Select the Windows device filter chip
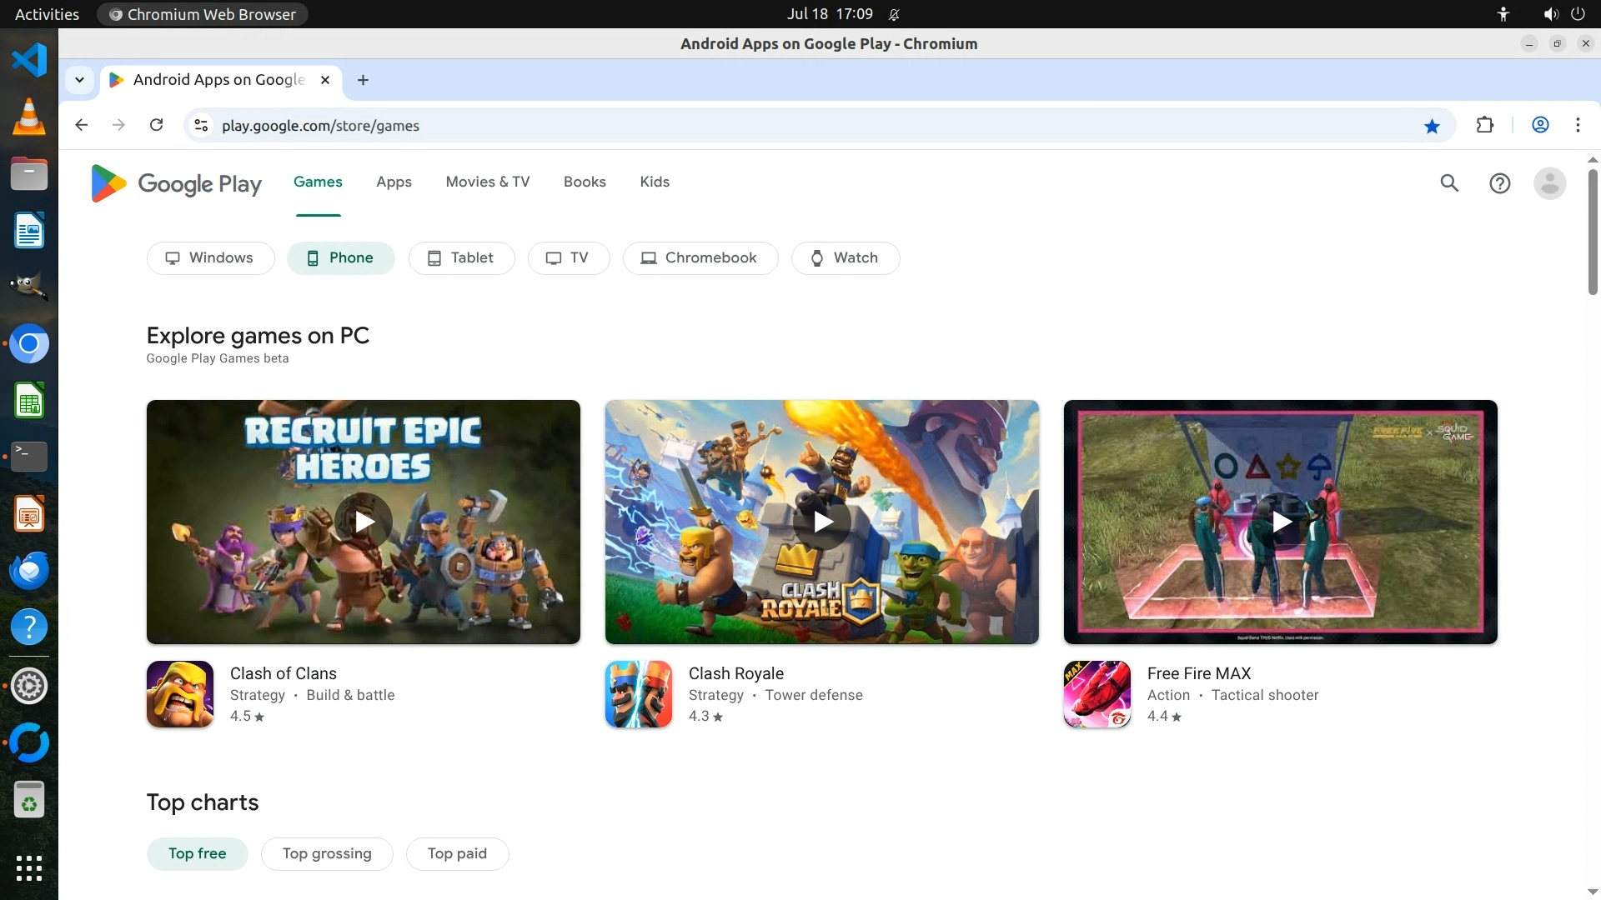Image resolution: width=1601 pixels, height=900 pixels. tap(210, 258)
